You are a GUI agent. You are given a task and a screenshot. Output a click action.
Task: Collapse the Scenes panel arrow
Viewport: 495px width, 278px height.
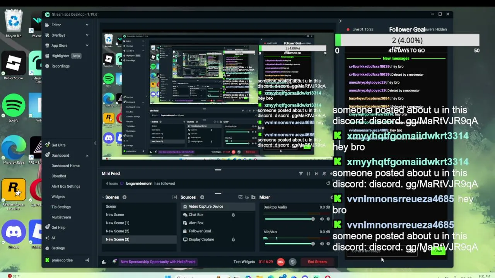click(103, 197)
